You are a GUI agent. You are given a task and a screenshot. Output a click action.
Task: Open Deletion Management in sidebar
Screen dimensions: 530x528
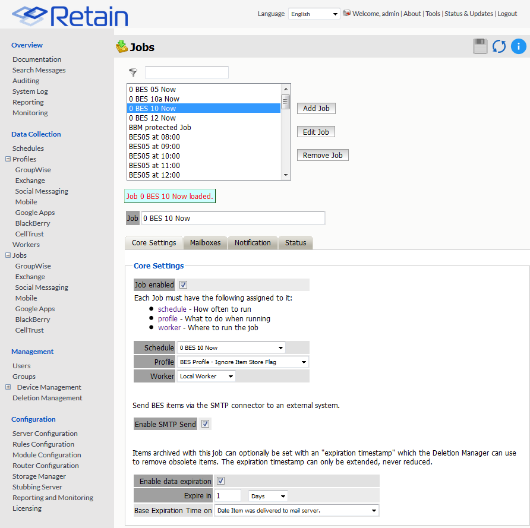(x=48, y=397)
